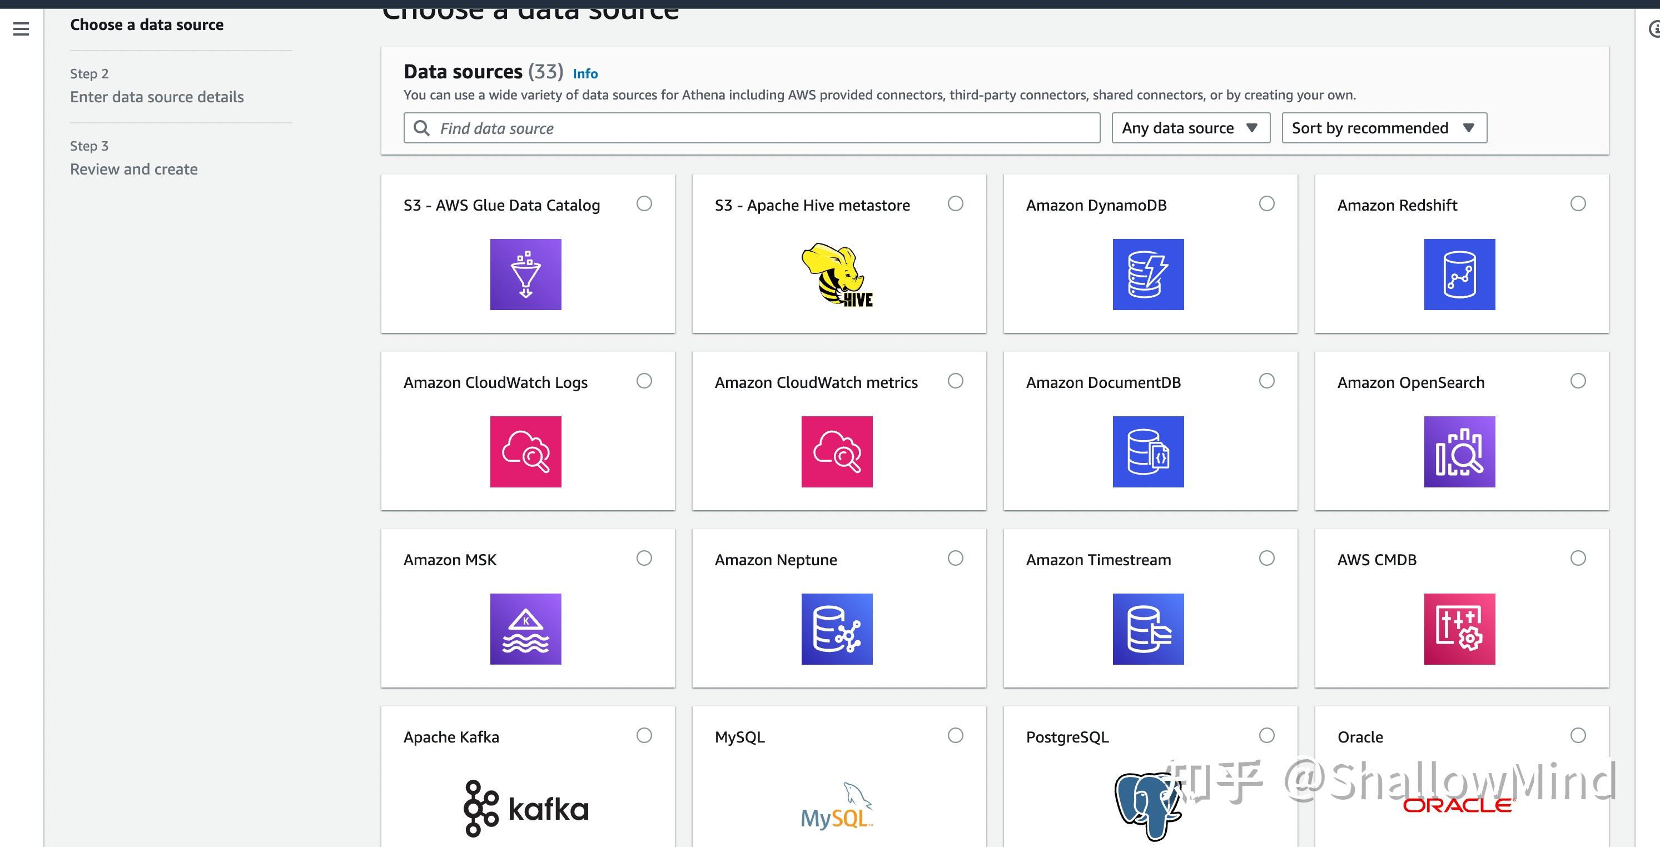
Task: Go to the Review and create step
Action: tap(133, 168)
